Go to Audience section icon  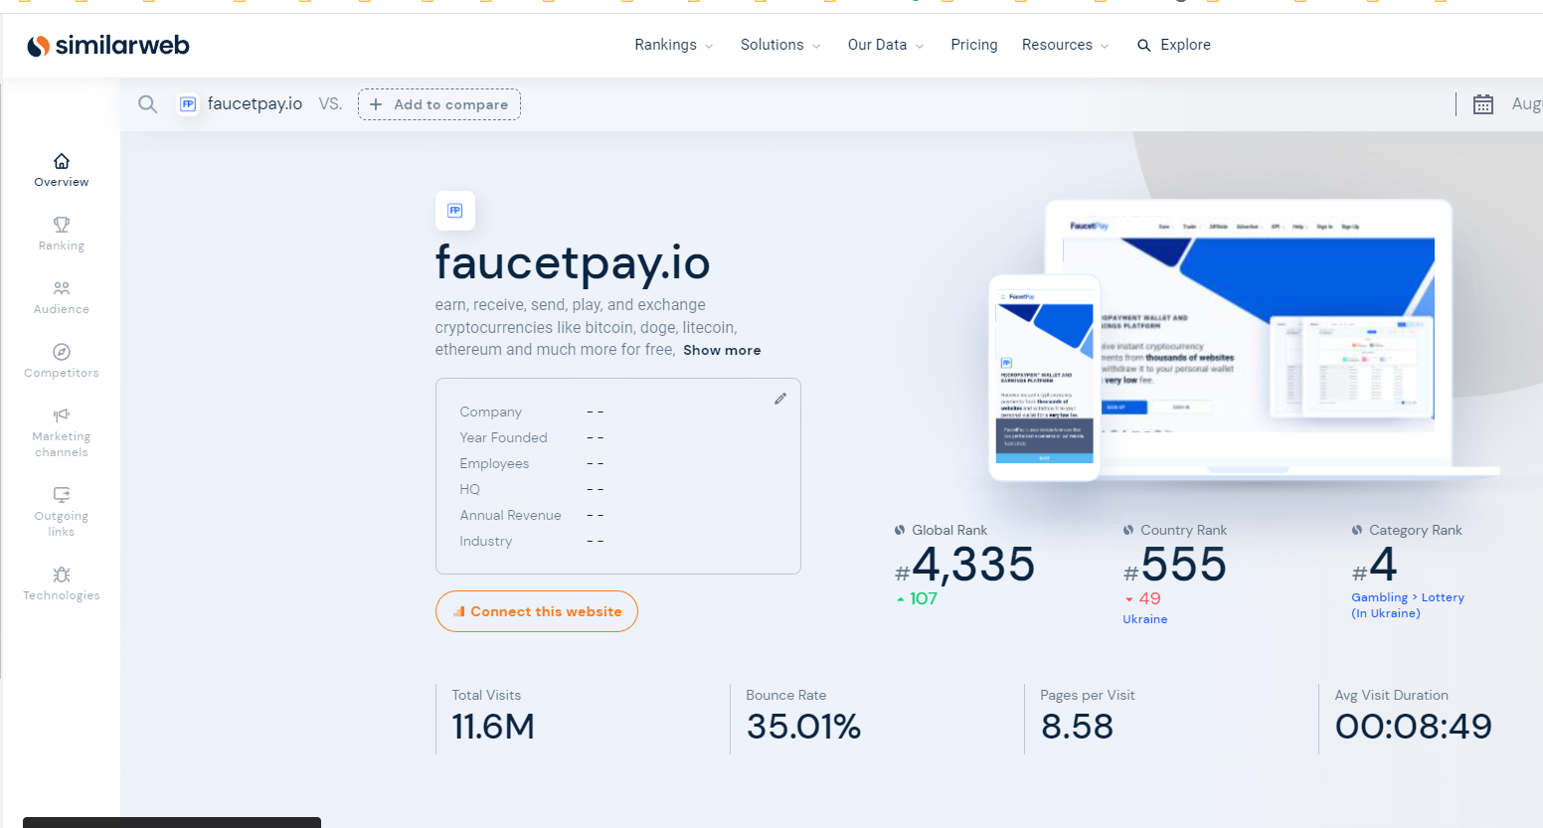(62, 288)
